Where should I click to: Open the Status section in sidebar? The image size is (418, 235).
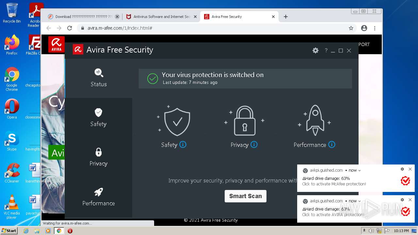(x=99, y=78)
